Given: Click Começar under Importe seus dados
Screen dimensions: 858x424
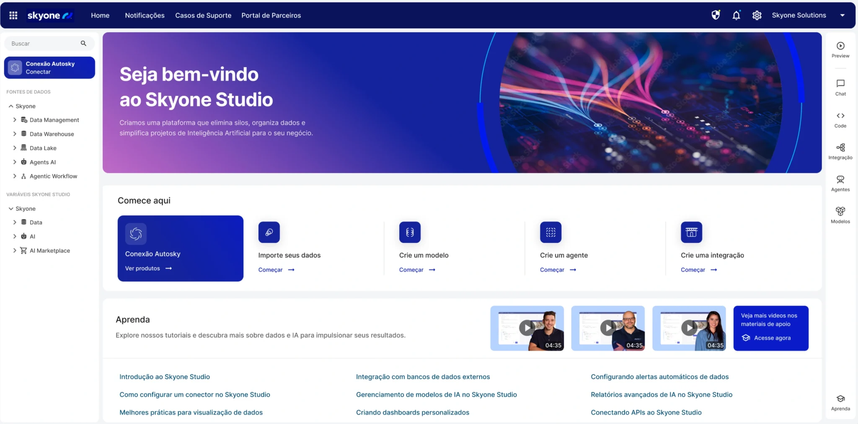Looking at the screenshot, I should click(x=277, y=270).
